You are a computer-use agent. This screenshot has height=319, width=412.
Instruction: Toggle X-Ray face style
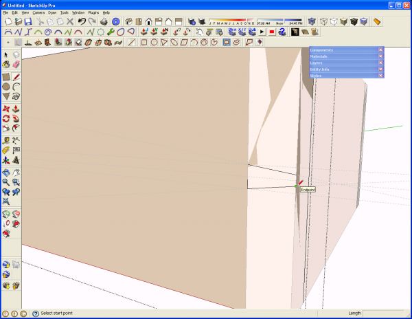point(312,21)
